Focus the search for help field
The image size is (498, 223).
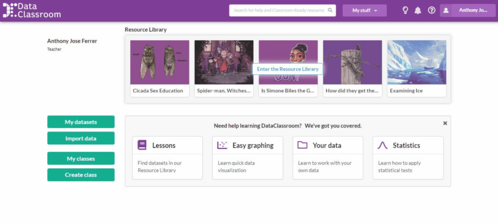click(x=283, y=11)
